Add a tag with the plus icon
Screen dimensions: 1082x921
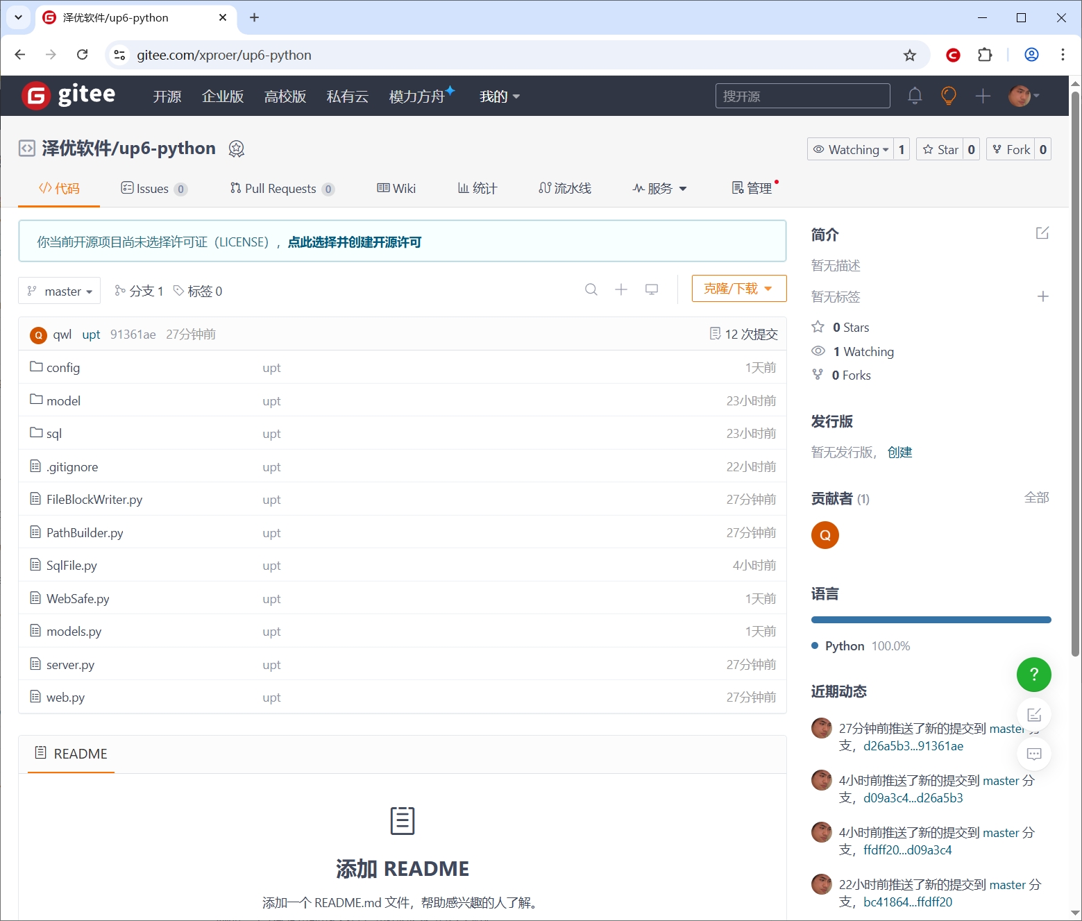1042,296
